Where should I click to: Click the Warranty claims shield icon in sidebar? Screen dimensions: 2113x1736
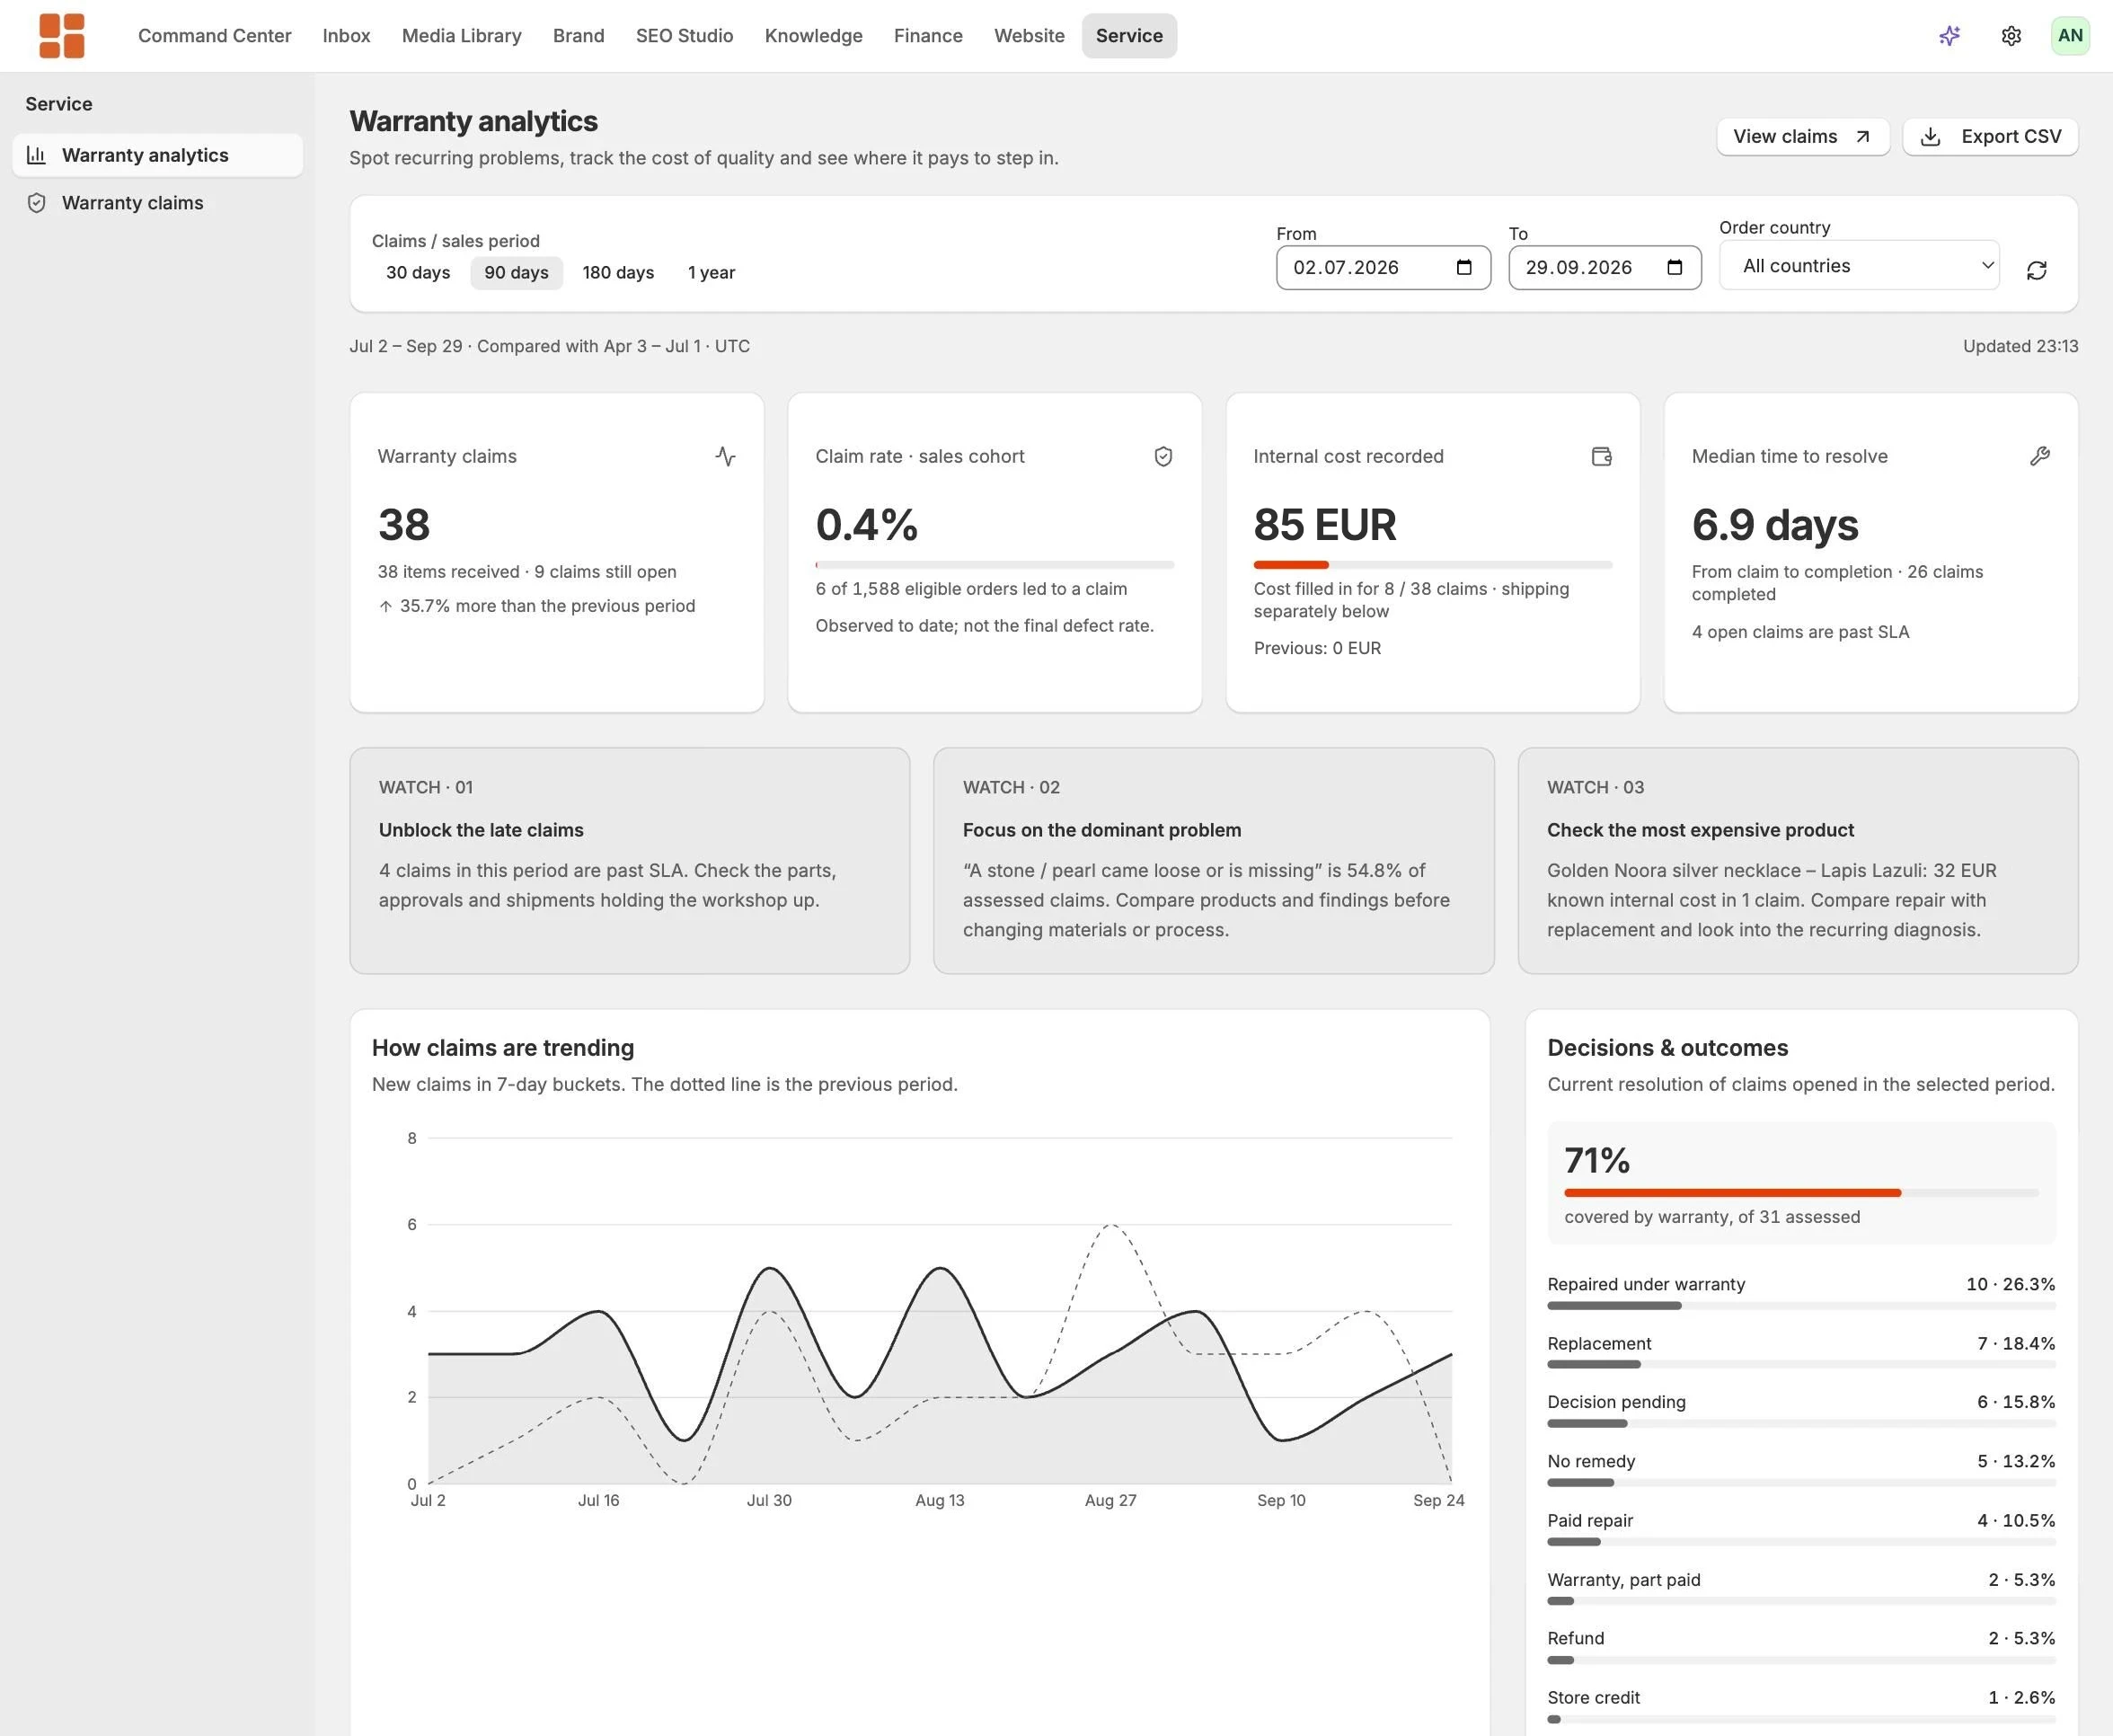tap(37, 203)
